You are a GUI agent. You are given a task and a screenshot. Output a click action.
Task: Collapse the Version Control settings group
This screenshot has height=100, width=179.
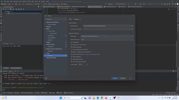(x=45, y=44)
